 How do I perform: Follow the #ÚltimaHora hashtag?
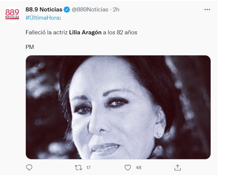click(x=43, y=18)
